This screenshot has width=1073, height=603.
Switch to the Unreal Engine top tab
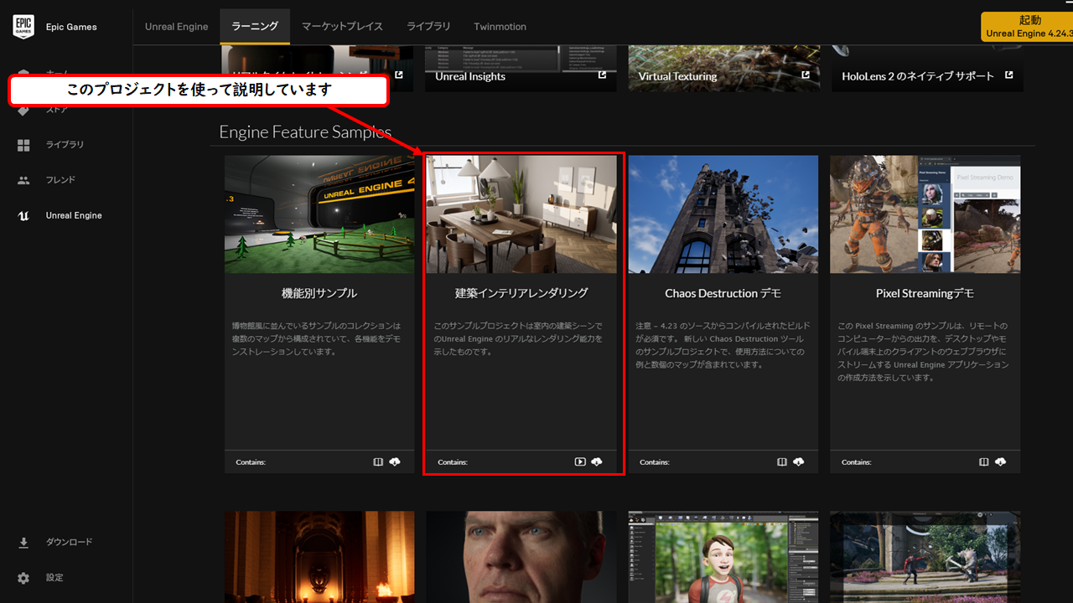pos(176,27)
